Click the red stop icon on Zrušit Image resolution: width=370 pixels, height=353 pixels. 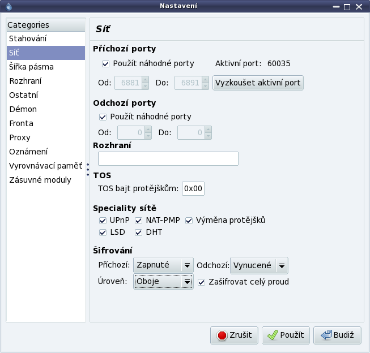[222, 335]
